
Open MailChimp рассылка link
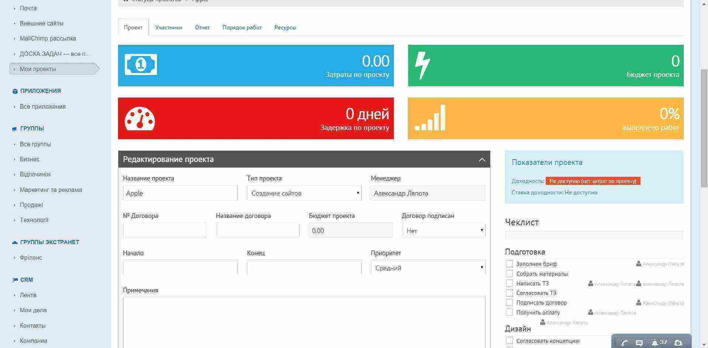(x=48, y=38)
